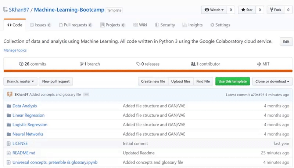This screenshot has height=168, width=294.
Task: View the 26 commits history
Action: pos(33,64)
